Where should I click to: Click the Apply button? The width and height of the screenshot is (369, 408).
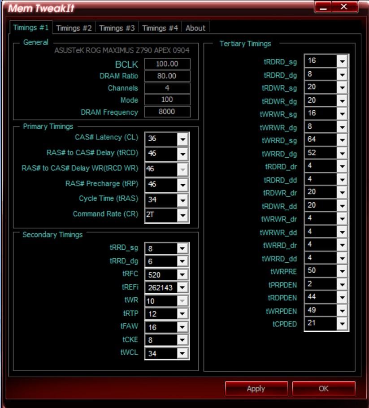click(x=256, y=388)
